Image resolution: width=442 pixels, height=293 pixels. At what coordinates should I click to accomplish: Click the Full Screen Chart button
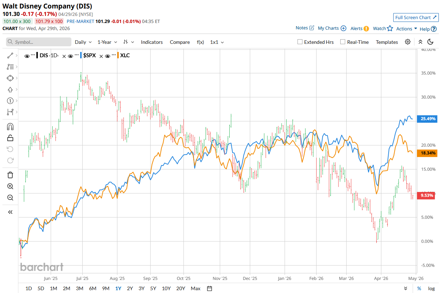tap(416, 17)
